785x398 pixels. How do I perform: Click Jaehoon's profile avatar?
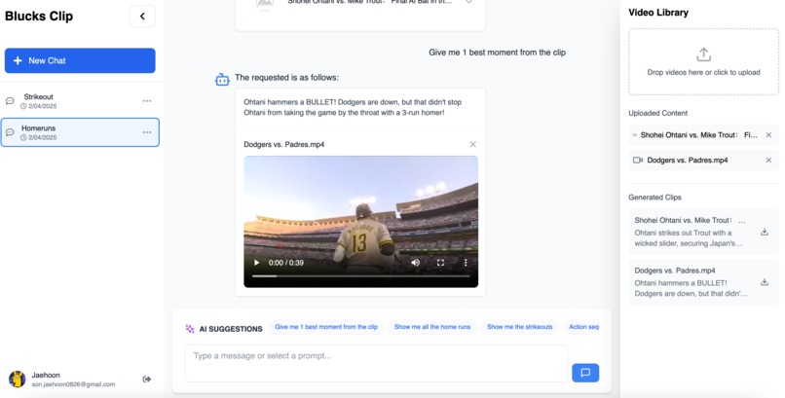17,379
